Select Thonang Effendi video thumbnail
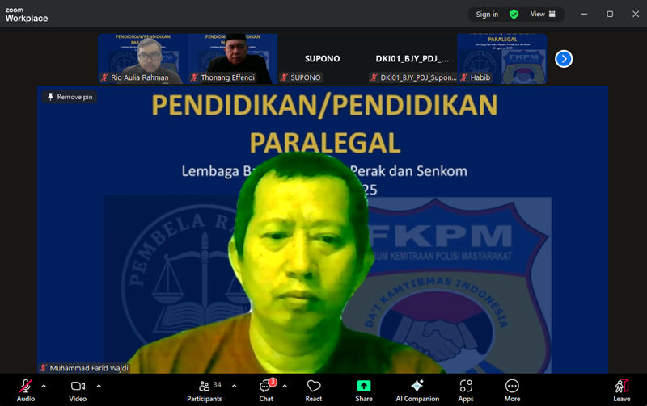 tap(233, 59)
